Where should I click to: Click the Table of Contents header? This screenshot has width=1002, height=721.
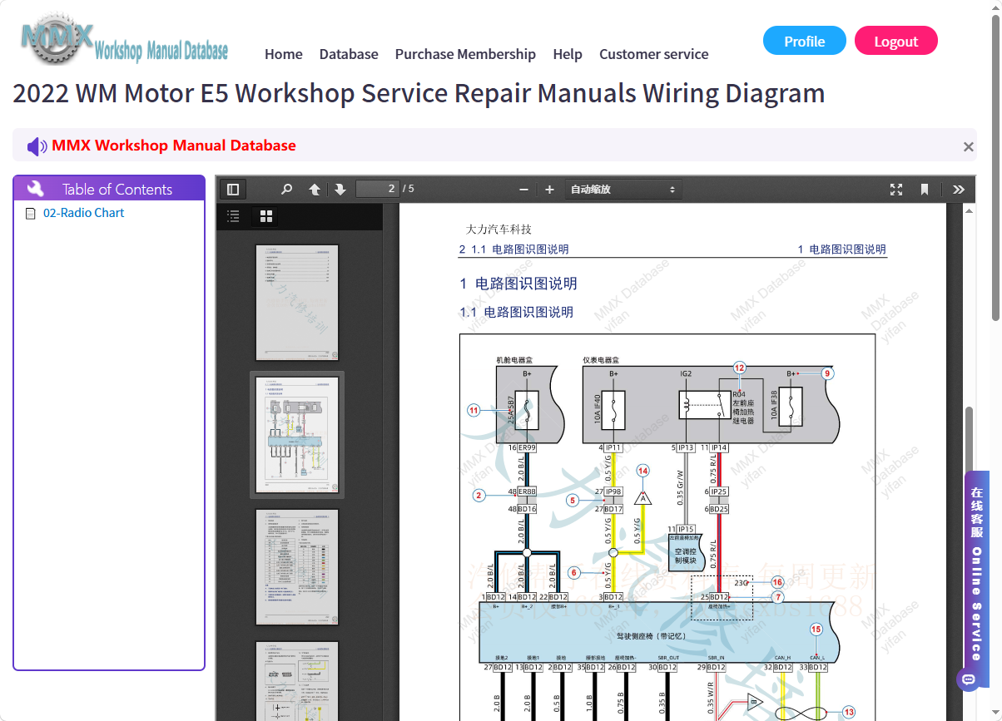(x=109, y=188)
